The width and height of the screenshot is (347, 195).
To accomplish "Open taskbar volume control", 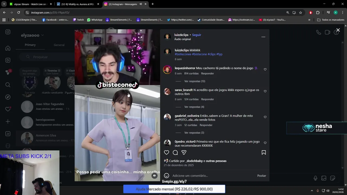I will tap(328, 191).
